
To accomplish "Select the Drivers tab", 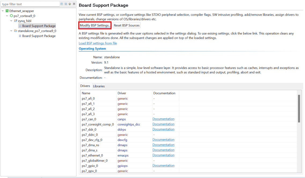I will 85,86.
